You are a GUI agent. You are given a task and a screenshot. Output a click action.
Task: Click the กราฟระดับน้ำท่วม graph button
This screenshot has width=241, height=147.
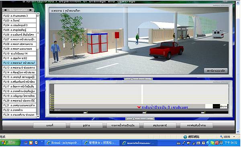pos(196,125)
